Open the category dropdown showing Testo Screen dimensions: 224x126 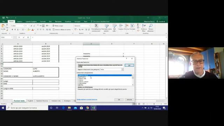point(122,69)
